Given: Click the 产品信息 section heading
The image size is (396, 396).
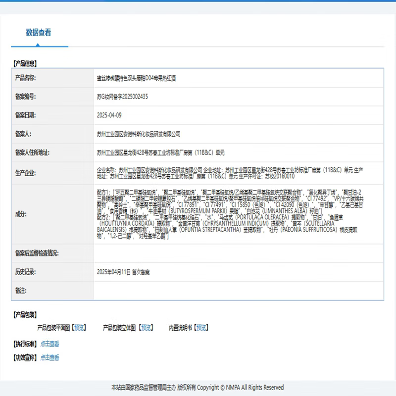Looking at the screenshot, I should pyautogui.click(x=25, y=63).
